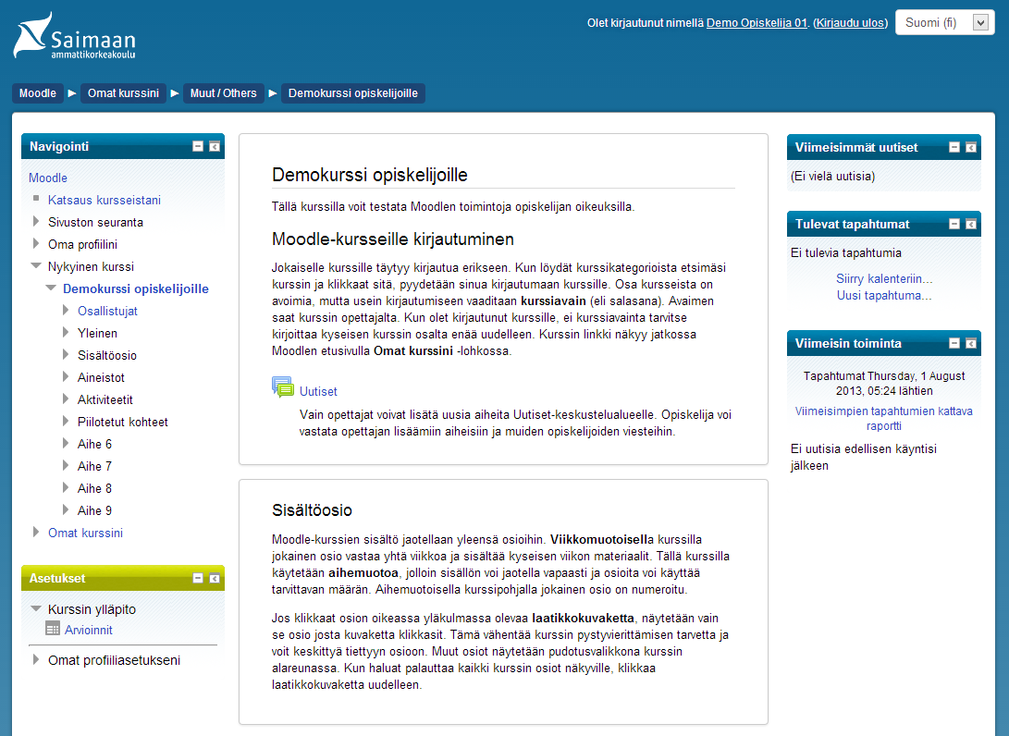Open Osallistujat participants link
Screen dimensions: 1009x736
click(107, 311)
